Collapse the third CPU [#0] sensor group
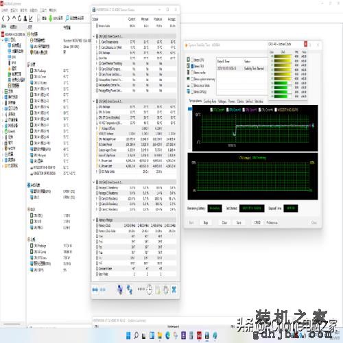 click(x=94, y=182)
